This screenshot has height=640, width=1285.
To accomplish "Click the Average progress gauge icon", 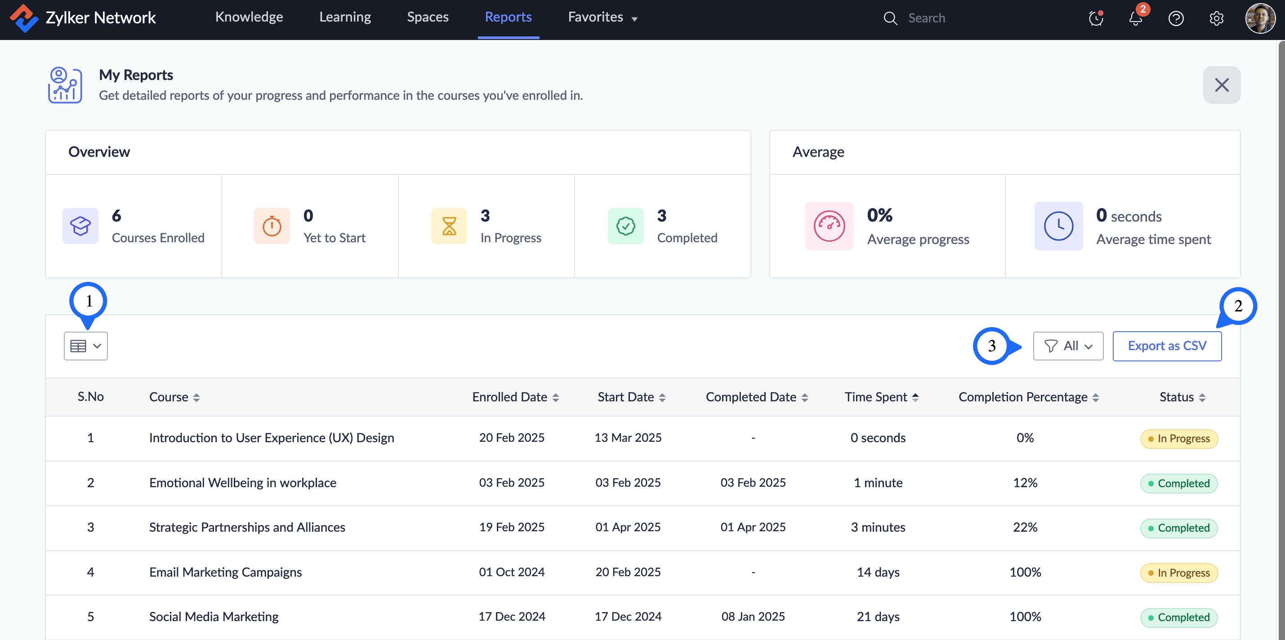I will tap(829, 226).
